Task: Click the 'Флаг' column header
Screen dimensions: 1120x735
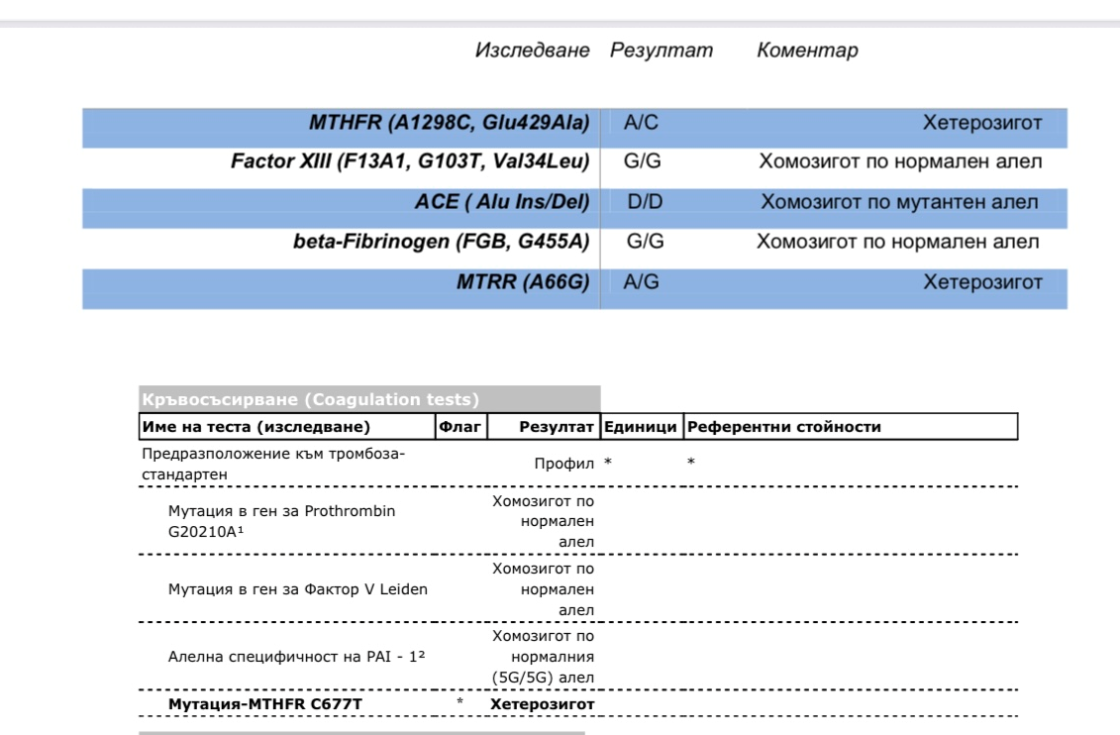Action: 459,427
